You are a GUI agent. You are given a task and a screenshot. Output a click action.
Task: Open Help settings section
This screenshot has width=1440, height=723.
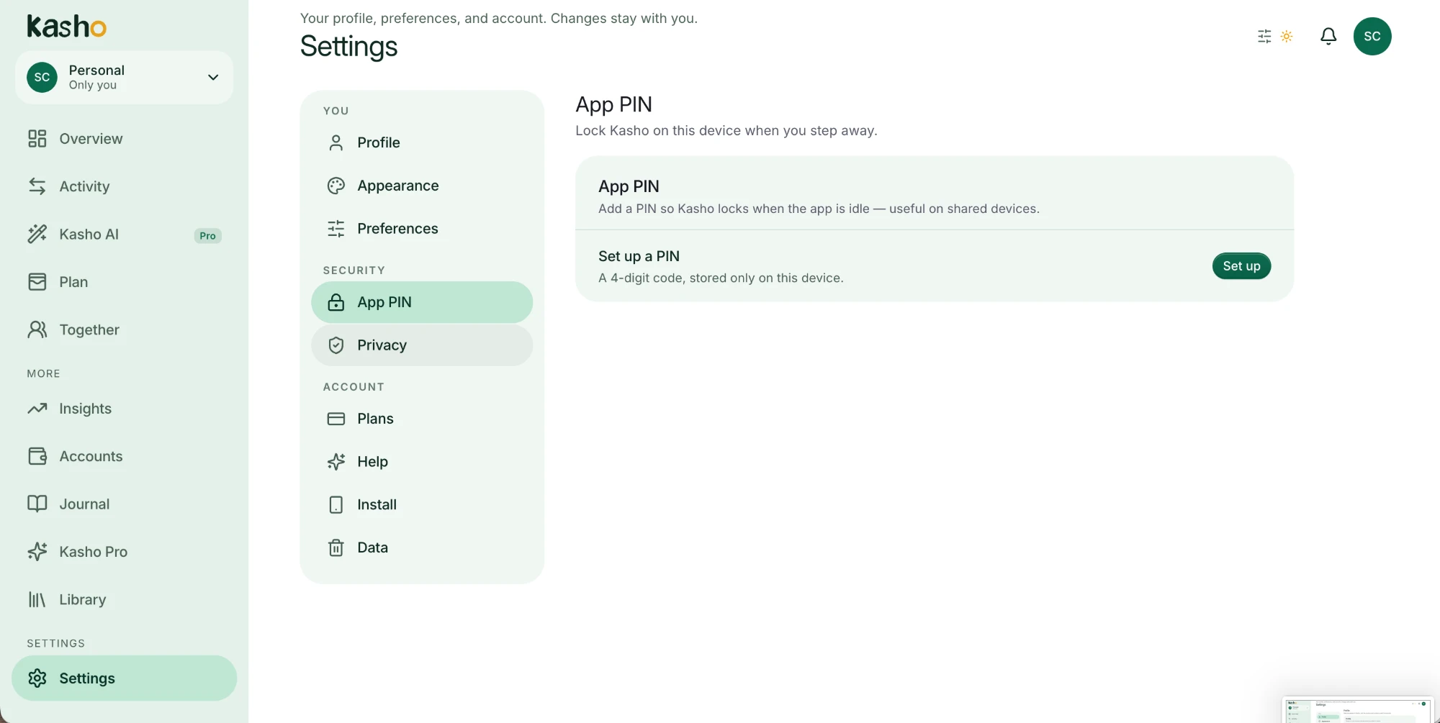(422, 462)
